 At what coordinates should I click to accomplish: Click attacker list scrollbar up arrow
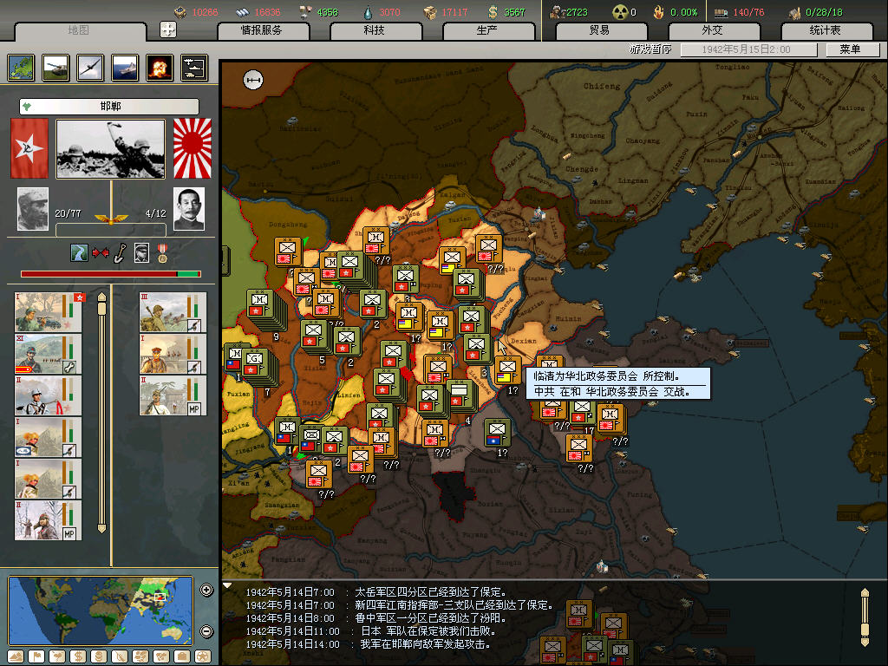(x=102, y=297)
